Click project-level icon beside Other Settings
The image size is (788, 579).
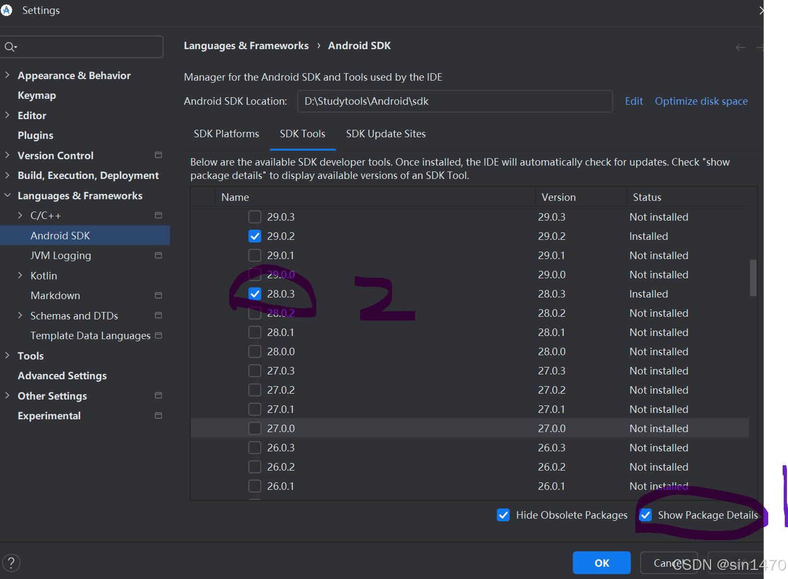158,395
